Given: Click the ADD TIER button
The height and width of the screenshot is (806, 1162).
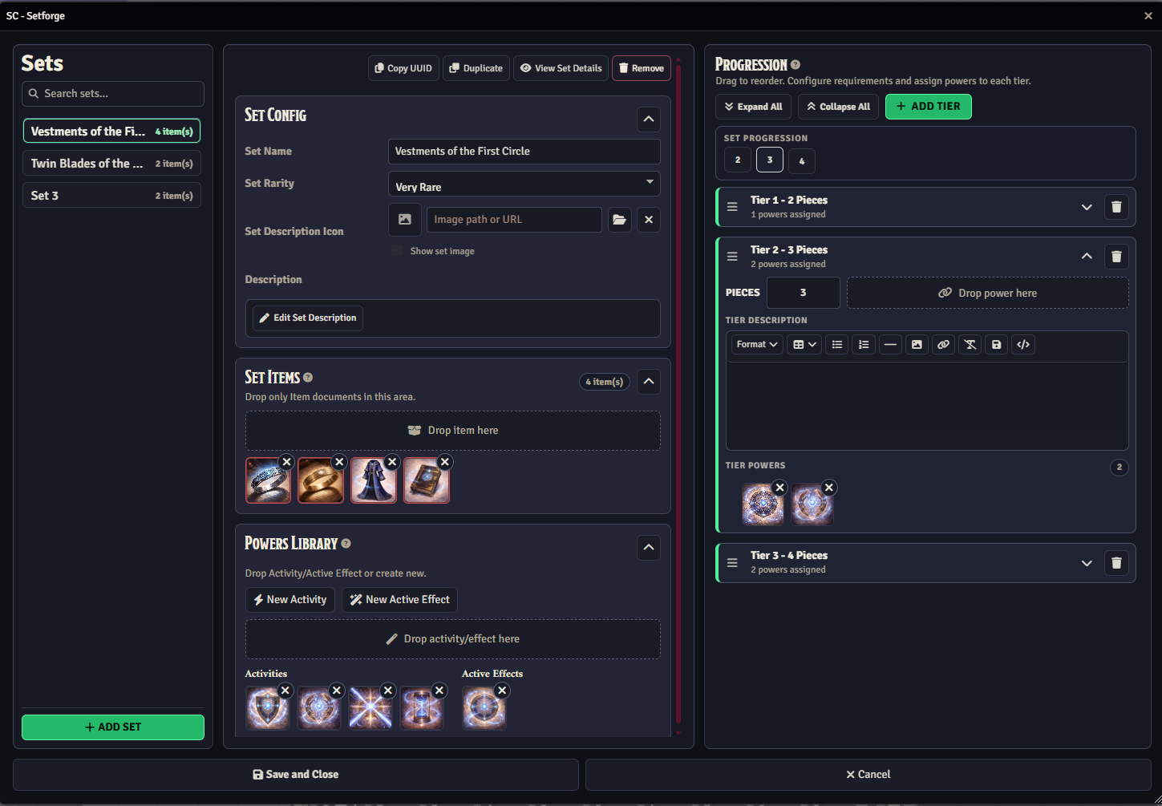Looking at the screenshot, I should coord(928,107).
